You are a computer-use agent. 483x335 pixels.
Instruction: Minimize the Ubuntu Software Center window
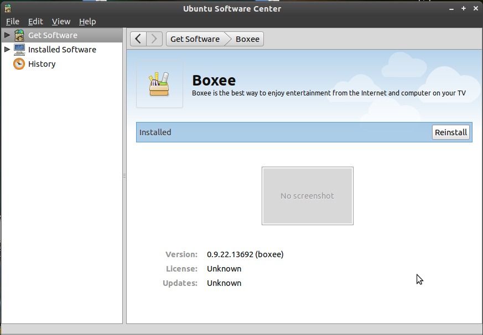pyautogui.click(x=451, y=9)
